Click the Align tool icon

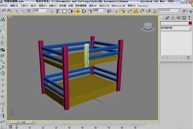click(x=191, y=11)
